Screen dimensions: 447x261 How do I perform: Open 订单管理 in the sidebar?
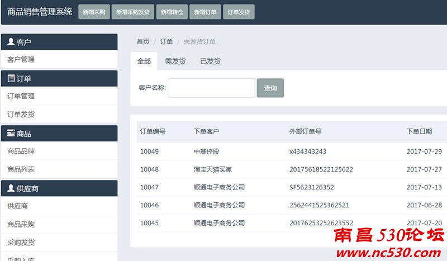(21, 96)
